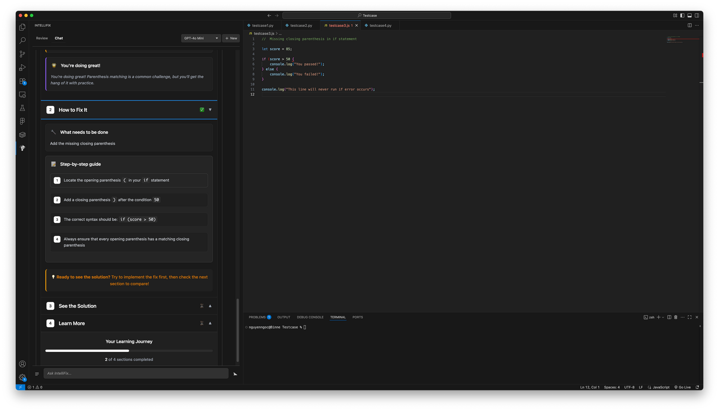Expand the See the Solution section
This screenshot has width=719, height=411.
click(210, 306)
